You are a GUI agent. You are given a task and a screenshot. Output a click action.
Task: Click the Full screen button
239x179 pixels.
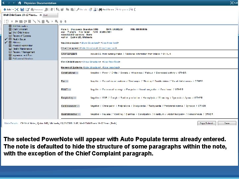pyautogui.click(x=234, y=3)
